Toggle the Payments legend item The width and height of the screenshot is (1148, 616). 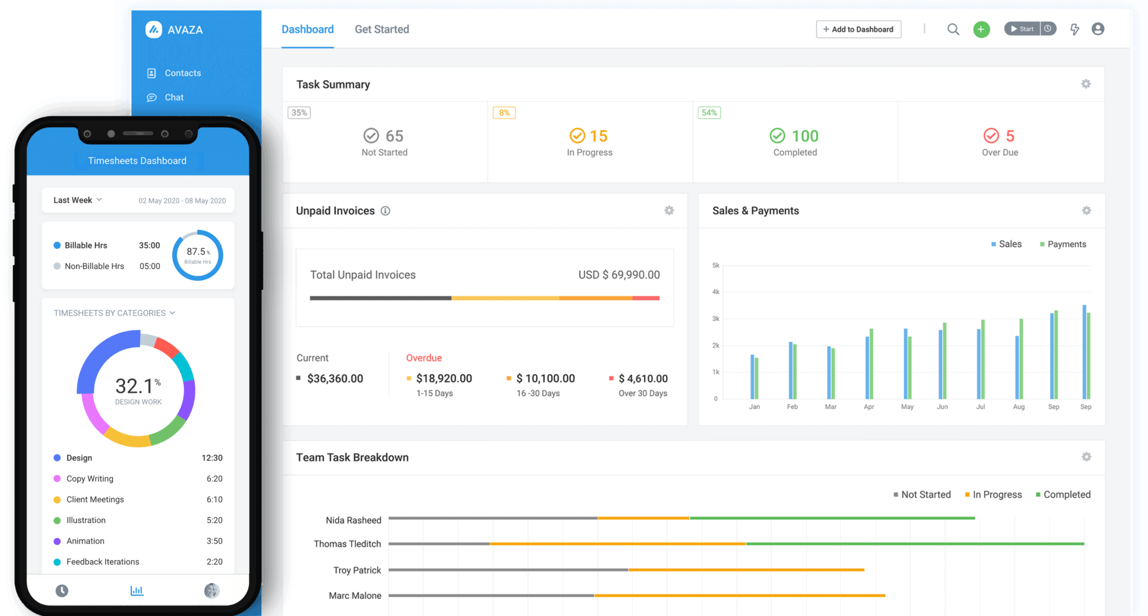click(1062, 244)
